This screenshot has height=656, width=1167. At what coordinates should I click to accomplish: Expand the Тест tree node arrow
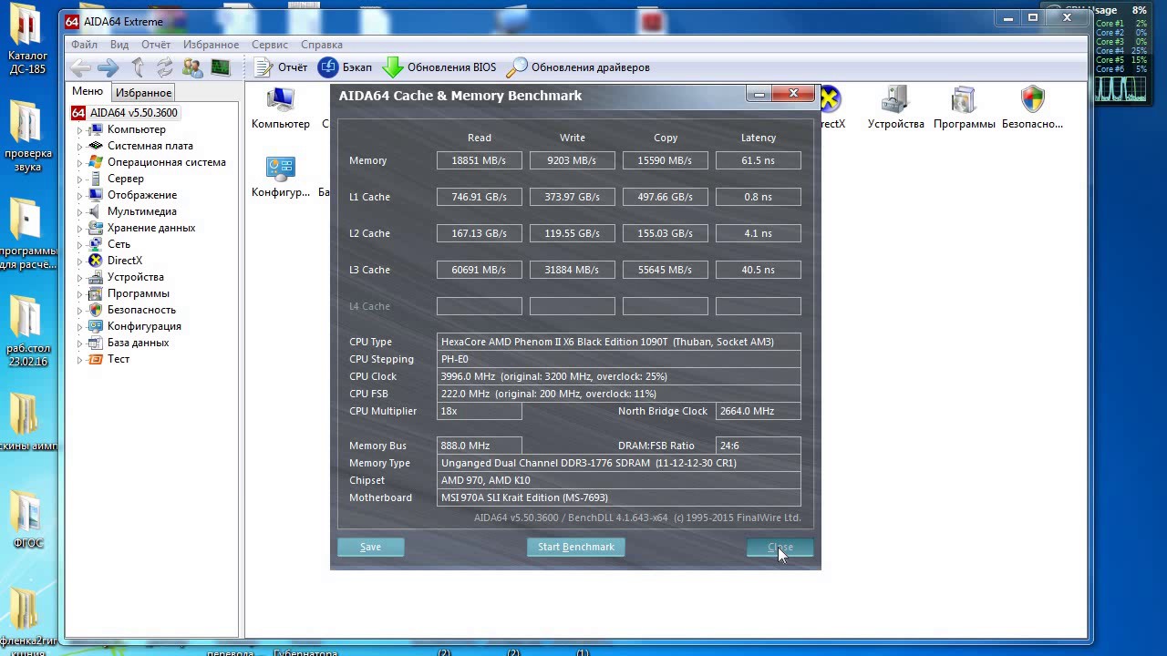pos(79,360)
